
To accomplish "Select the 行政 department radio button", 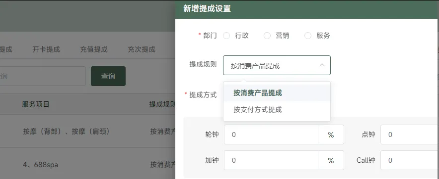I will 226,36.
